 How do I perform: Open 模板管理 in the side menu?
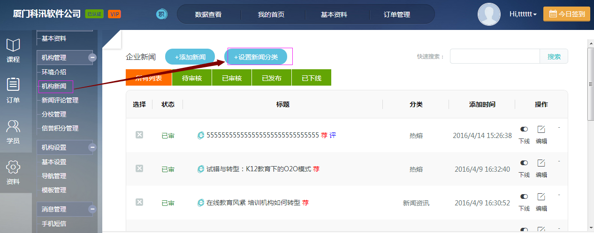pos(54,190)
